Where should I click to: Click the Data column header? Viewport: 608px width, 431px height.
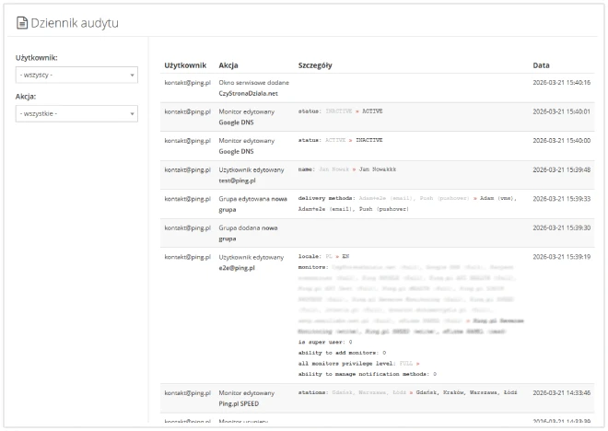[542, 65]
